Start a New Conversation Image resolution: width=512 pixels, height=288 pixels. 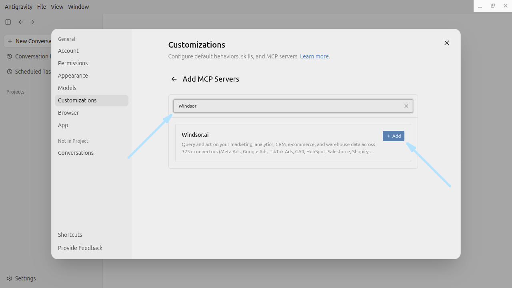click(x=28, y=41)
